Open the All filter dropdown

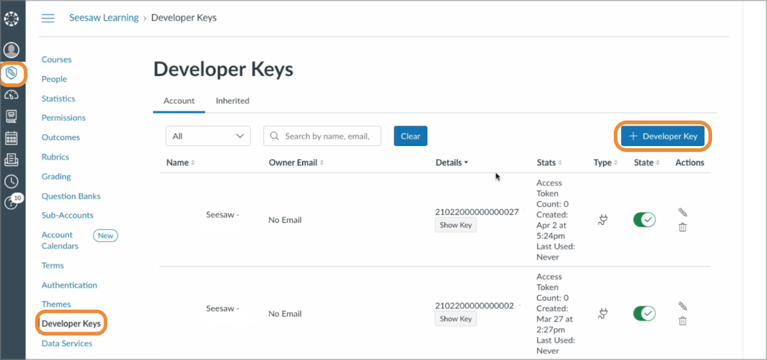click(208, 136)
